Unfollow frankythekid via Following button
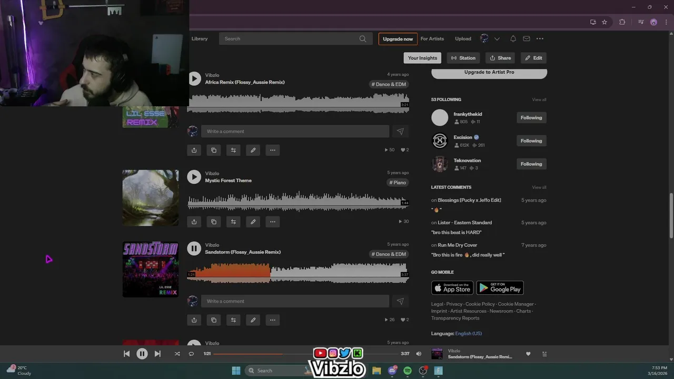Viewport: 674px width, 379px height. tap(531, 118)
